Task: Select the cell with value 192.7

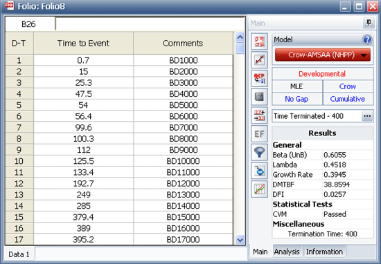Action: [x=84, y=183]
